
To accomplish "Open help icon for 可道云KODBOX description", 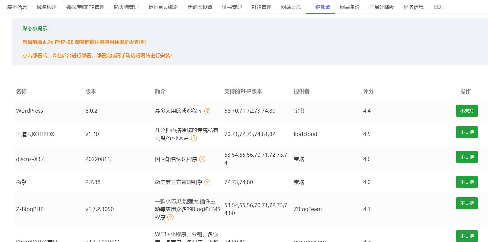I will (194, 138).
